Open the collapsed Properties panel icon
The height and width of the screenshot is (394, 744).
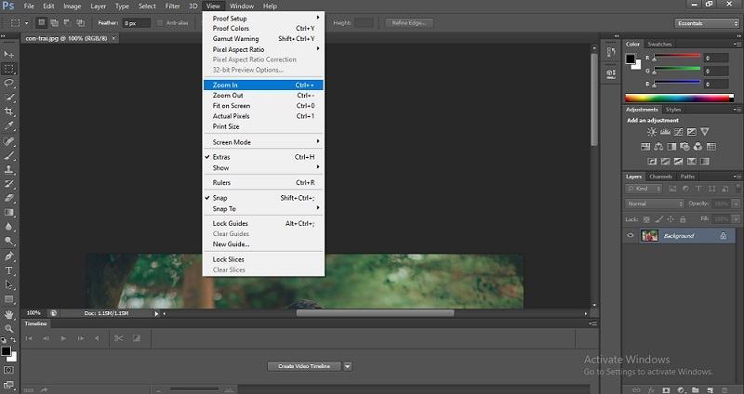pyautogui.click(x=611, y=74)
